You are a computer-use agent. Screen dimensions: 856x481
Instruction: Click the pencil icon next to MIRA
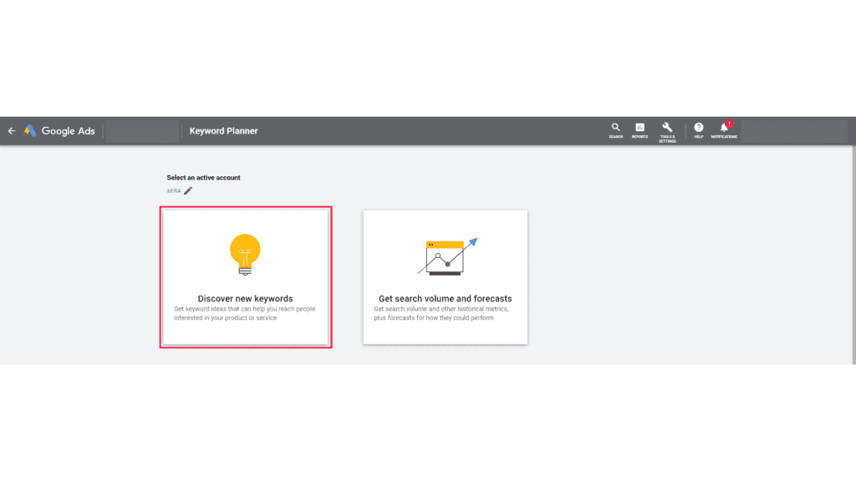(x=188, y=190)
